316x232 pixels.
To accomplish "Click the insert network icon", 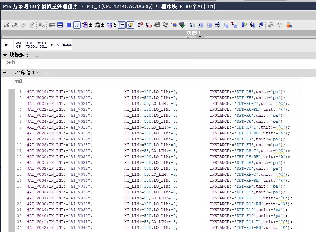I will pos(6,25).
